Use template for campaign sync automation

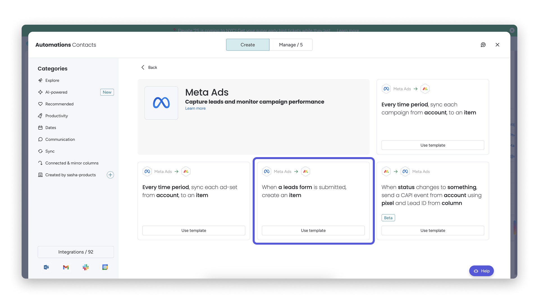[433, 145]
